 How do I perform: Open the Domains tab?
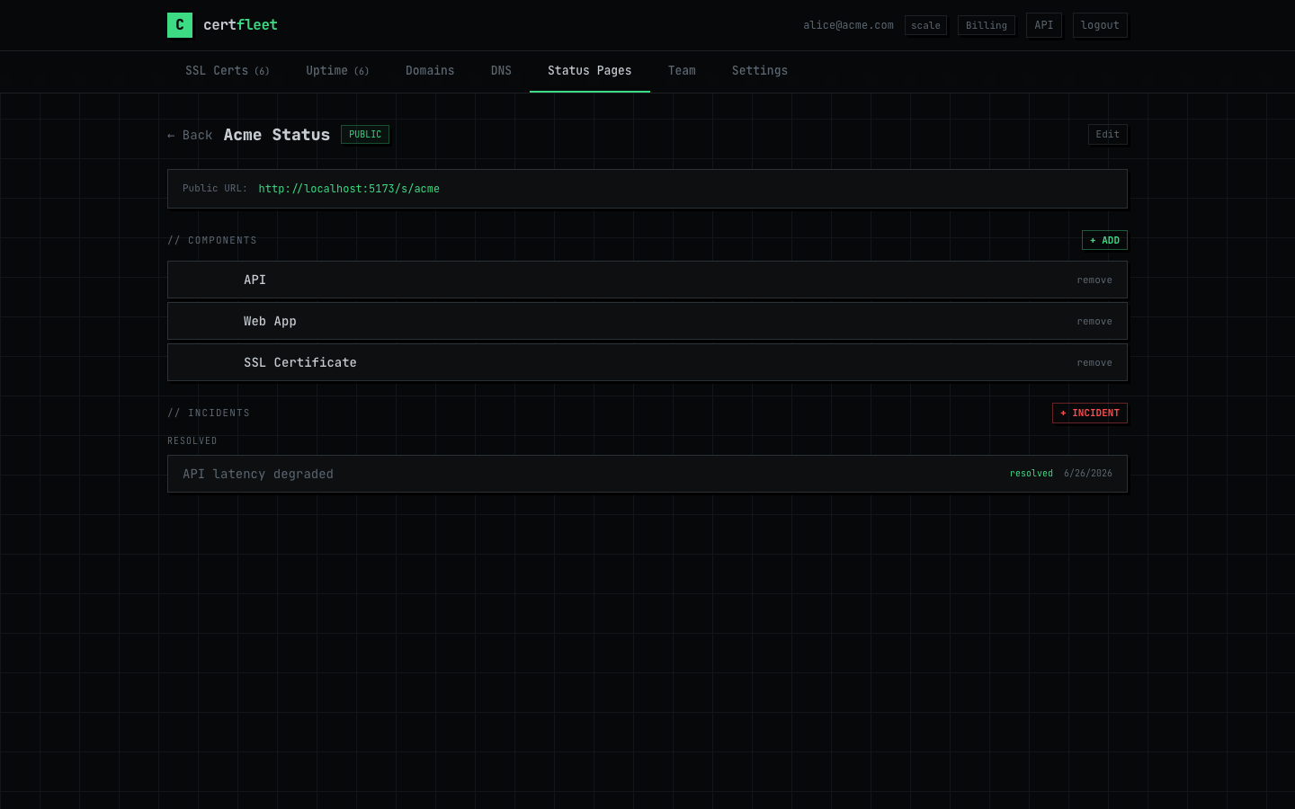tap(430, 71)
